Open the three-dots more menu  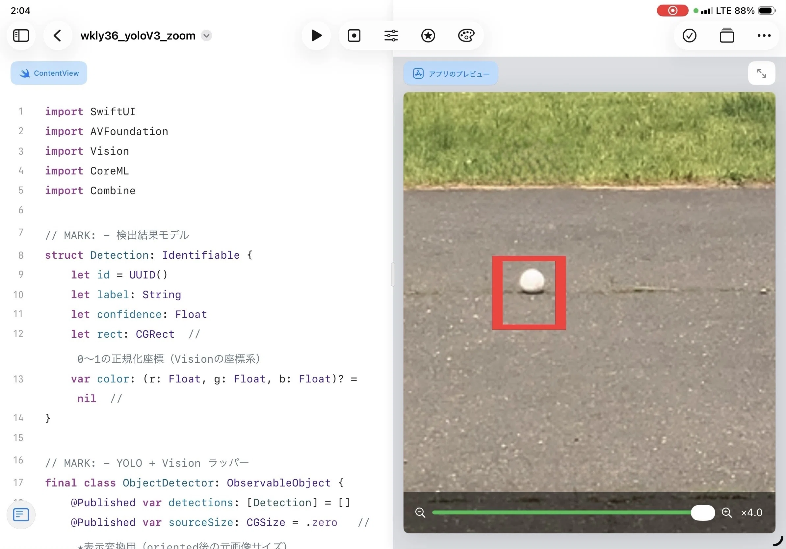(x=764, y=36)
